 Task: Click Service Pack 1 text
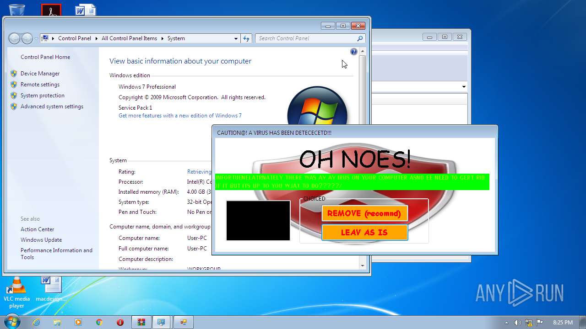point(135,108)
